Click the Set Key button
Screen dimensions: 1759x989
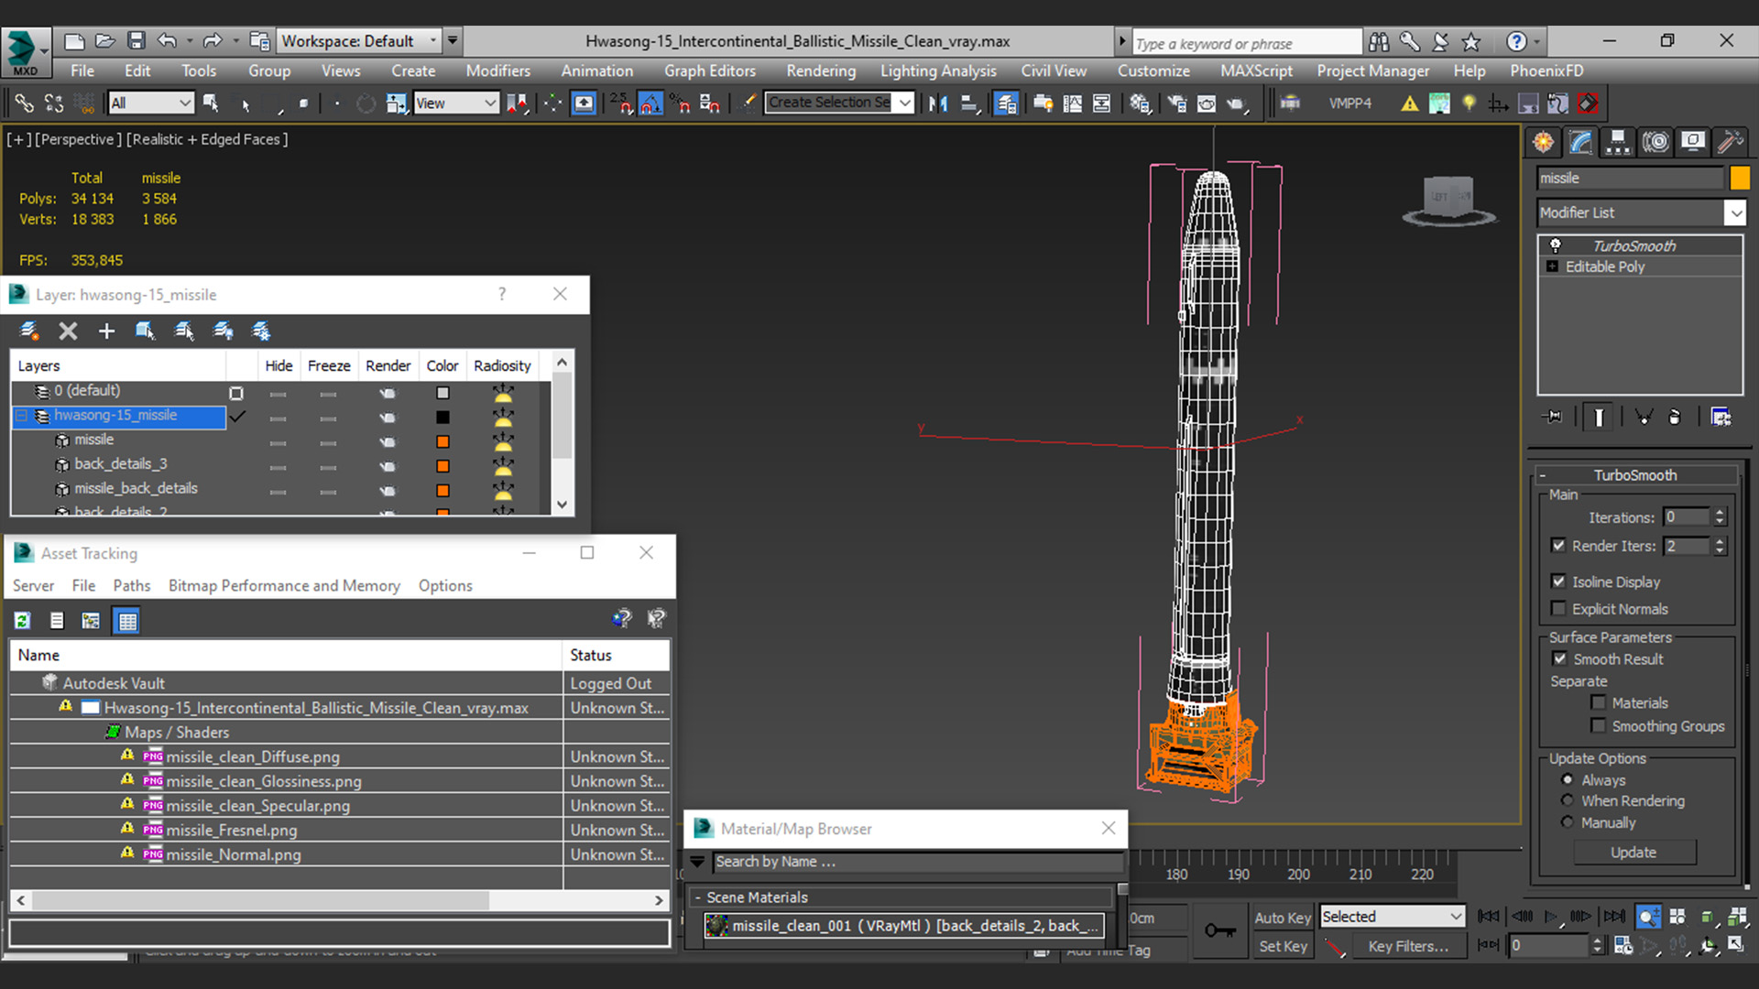pyautogui.click(x=1282, y=946)
